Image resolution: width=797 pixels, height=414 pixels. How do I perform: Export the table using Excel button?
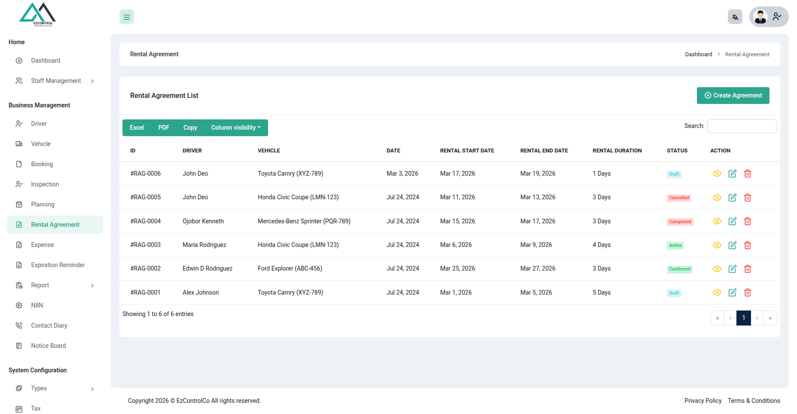coord(137,128)
